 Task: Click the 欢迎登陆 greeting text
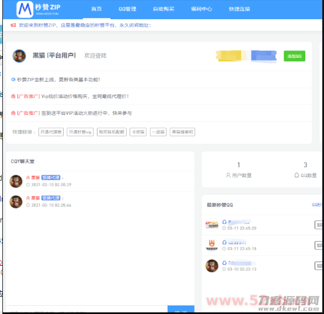click(x=95, y=56)
